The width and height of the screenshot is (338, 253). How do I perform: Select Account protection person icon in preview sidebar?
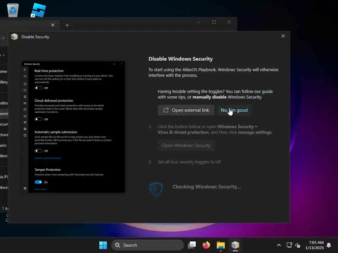point(25,97)
